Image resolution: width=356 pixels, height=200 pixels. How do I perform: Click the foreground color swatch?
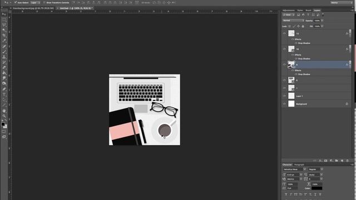pos(3,124)
